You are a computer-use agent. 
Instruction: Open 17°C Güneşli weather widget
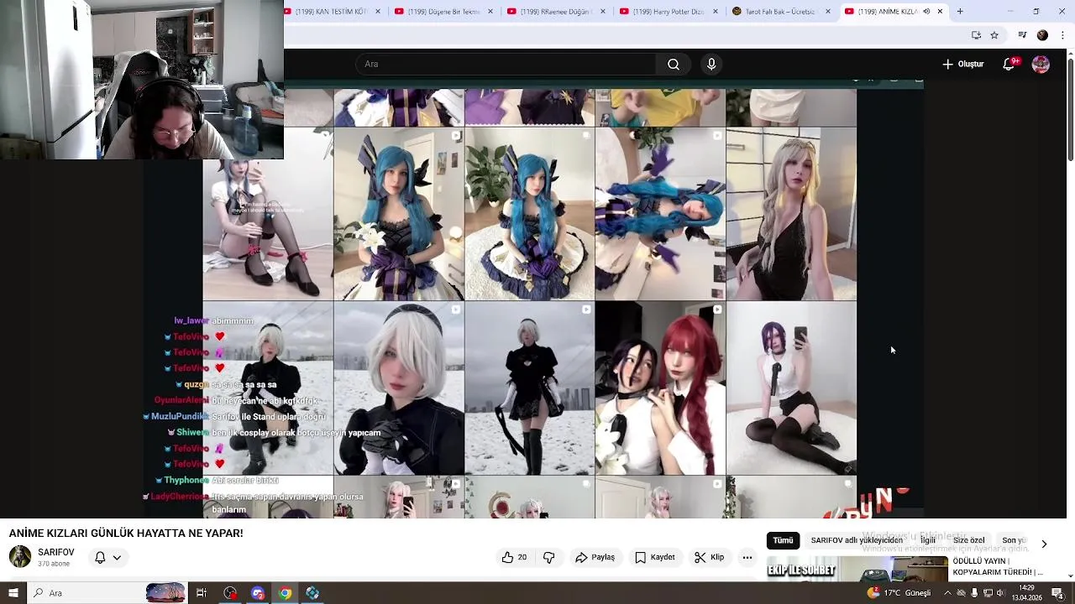(x=899, y=593)
